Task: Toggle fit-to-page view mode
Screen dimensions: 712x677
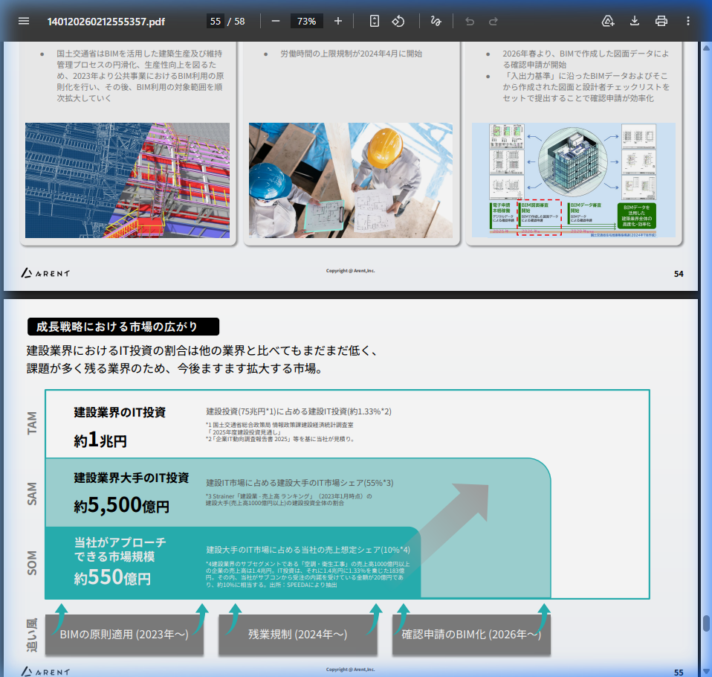Action: [373, 21]
